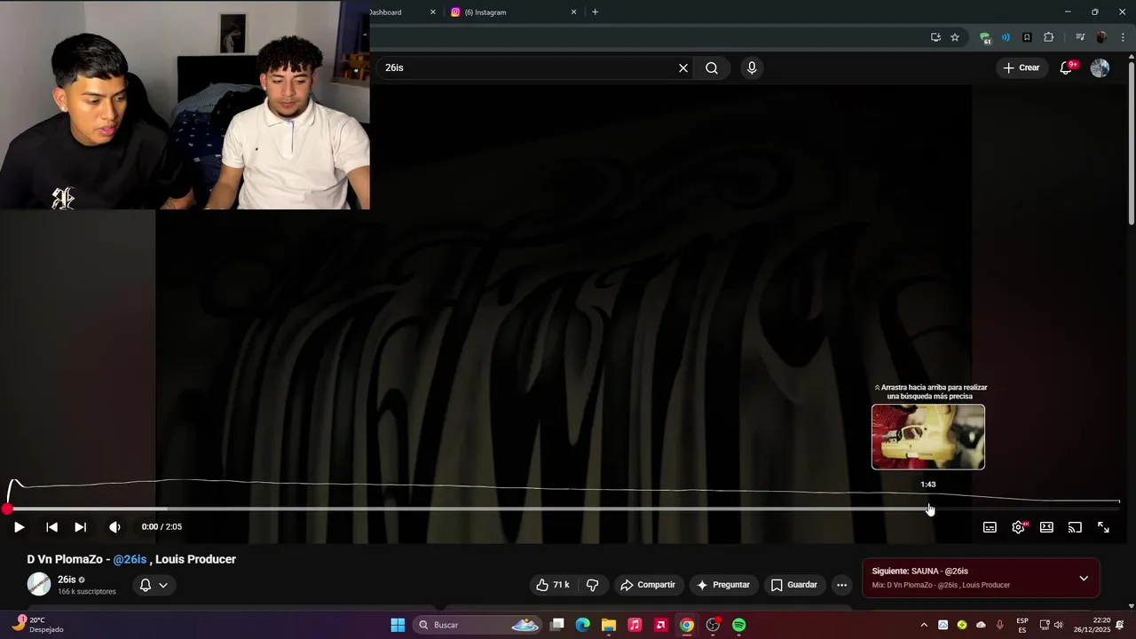Viewport: 1136px width, 639px height.
Task: Open Spotify from the taskbar
Action: click(x=739, y=625)
